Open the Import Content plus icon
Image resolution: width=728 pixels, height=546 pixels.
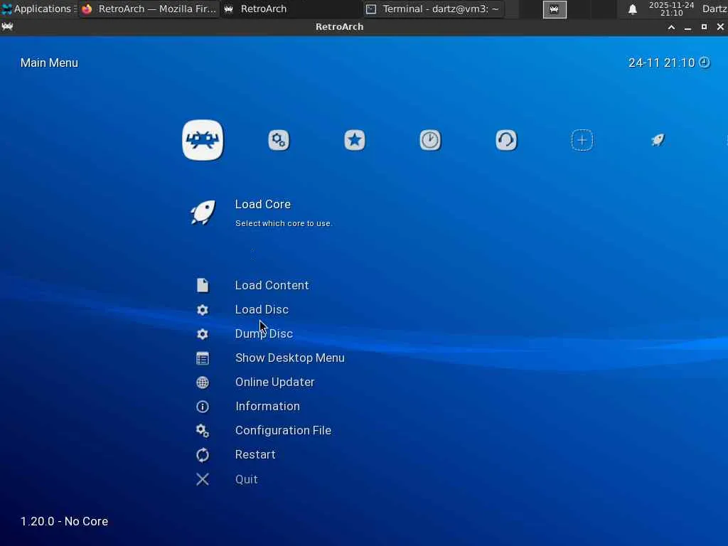click(x=582, y=140)
